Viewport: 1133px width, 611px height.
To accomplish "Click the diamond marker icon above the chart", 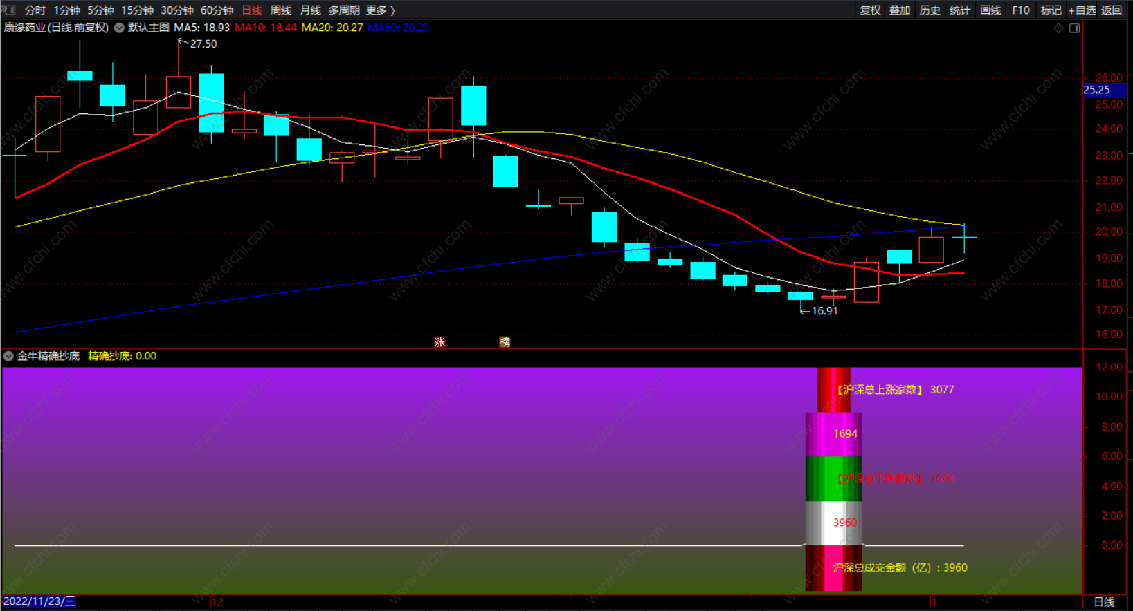I will [x=1058, y=28].
